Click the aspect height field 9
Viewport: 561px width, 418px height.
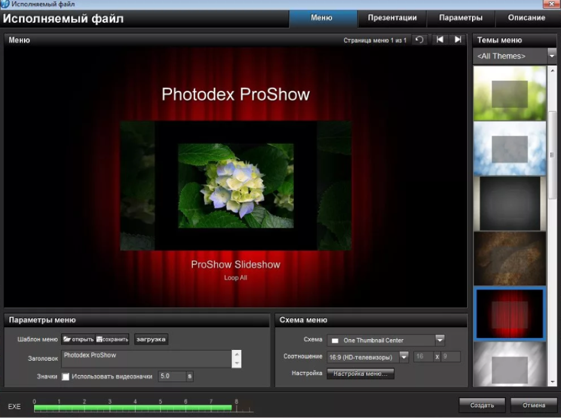coord(450,356)
